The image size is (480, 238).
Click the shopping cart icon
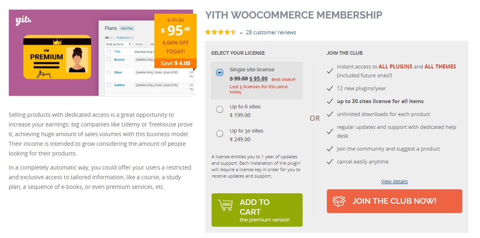pos(225,205)
